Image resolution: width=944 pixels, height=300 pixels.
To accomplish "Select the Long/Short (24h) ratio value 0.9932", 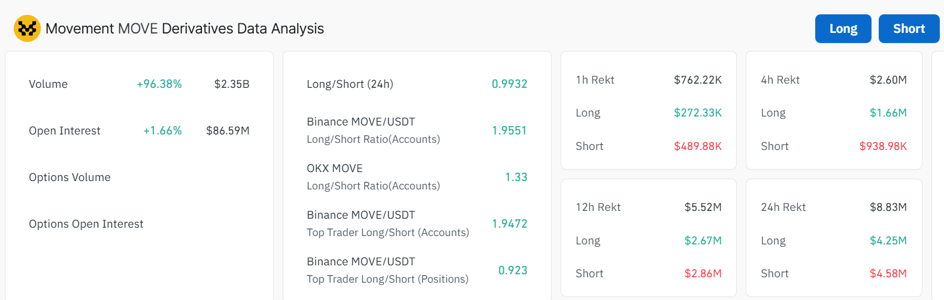I will pos(510,84).
